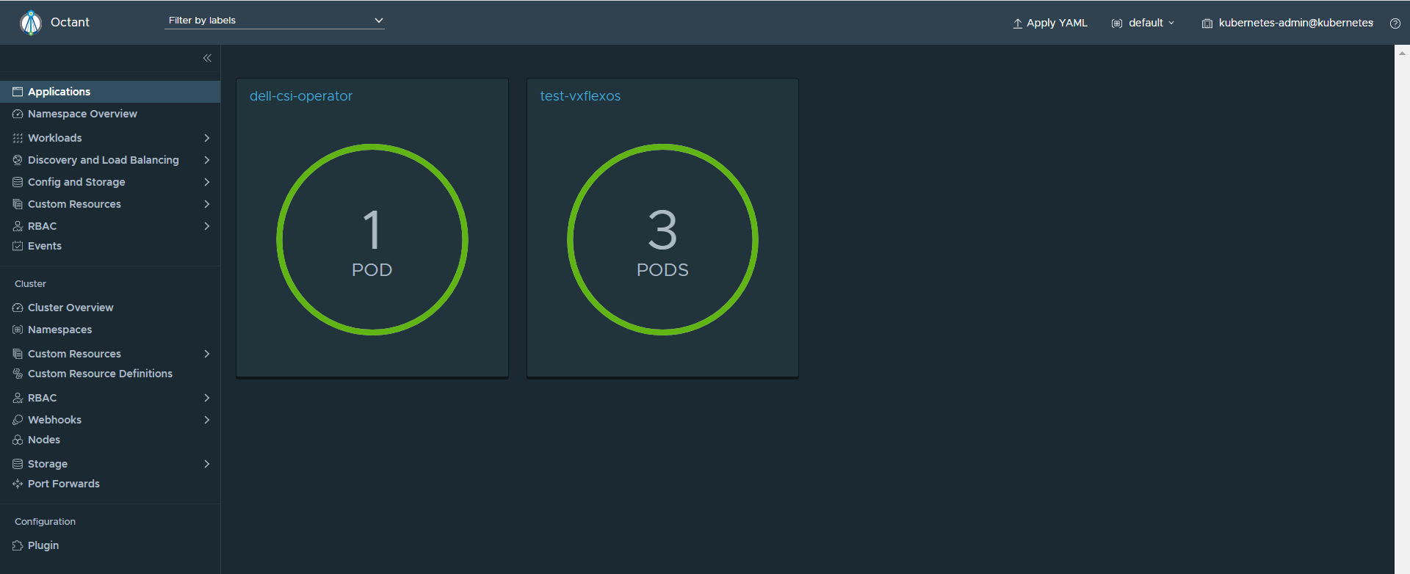Expand Discovery and Load Balancing chevron
This screenshot has width=1410, height=574.
[x=207, y=160]
